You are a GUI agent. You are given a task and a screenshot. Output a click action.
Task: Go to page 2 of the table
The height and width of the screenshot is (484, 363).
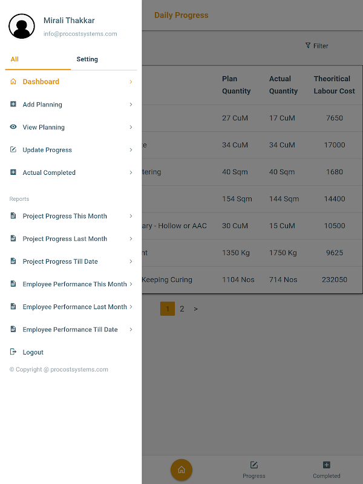(x=182, y=309)
